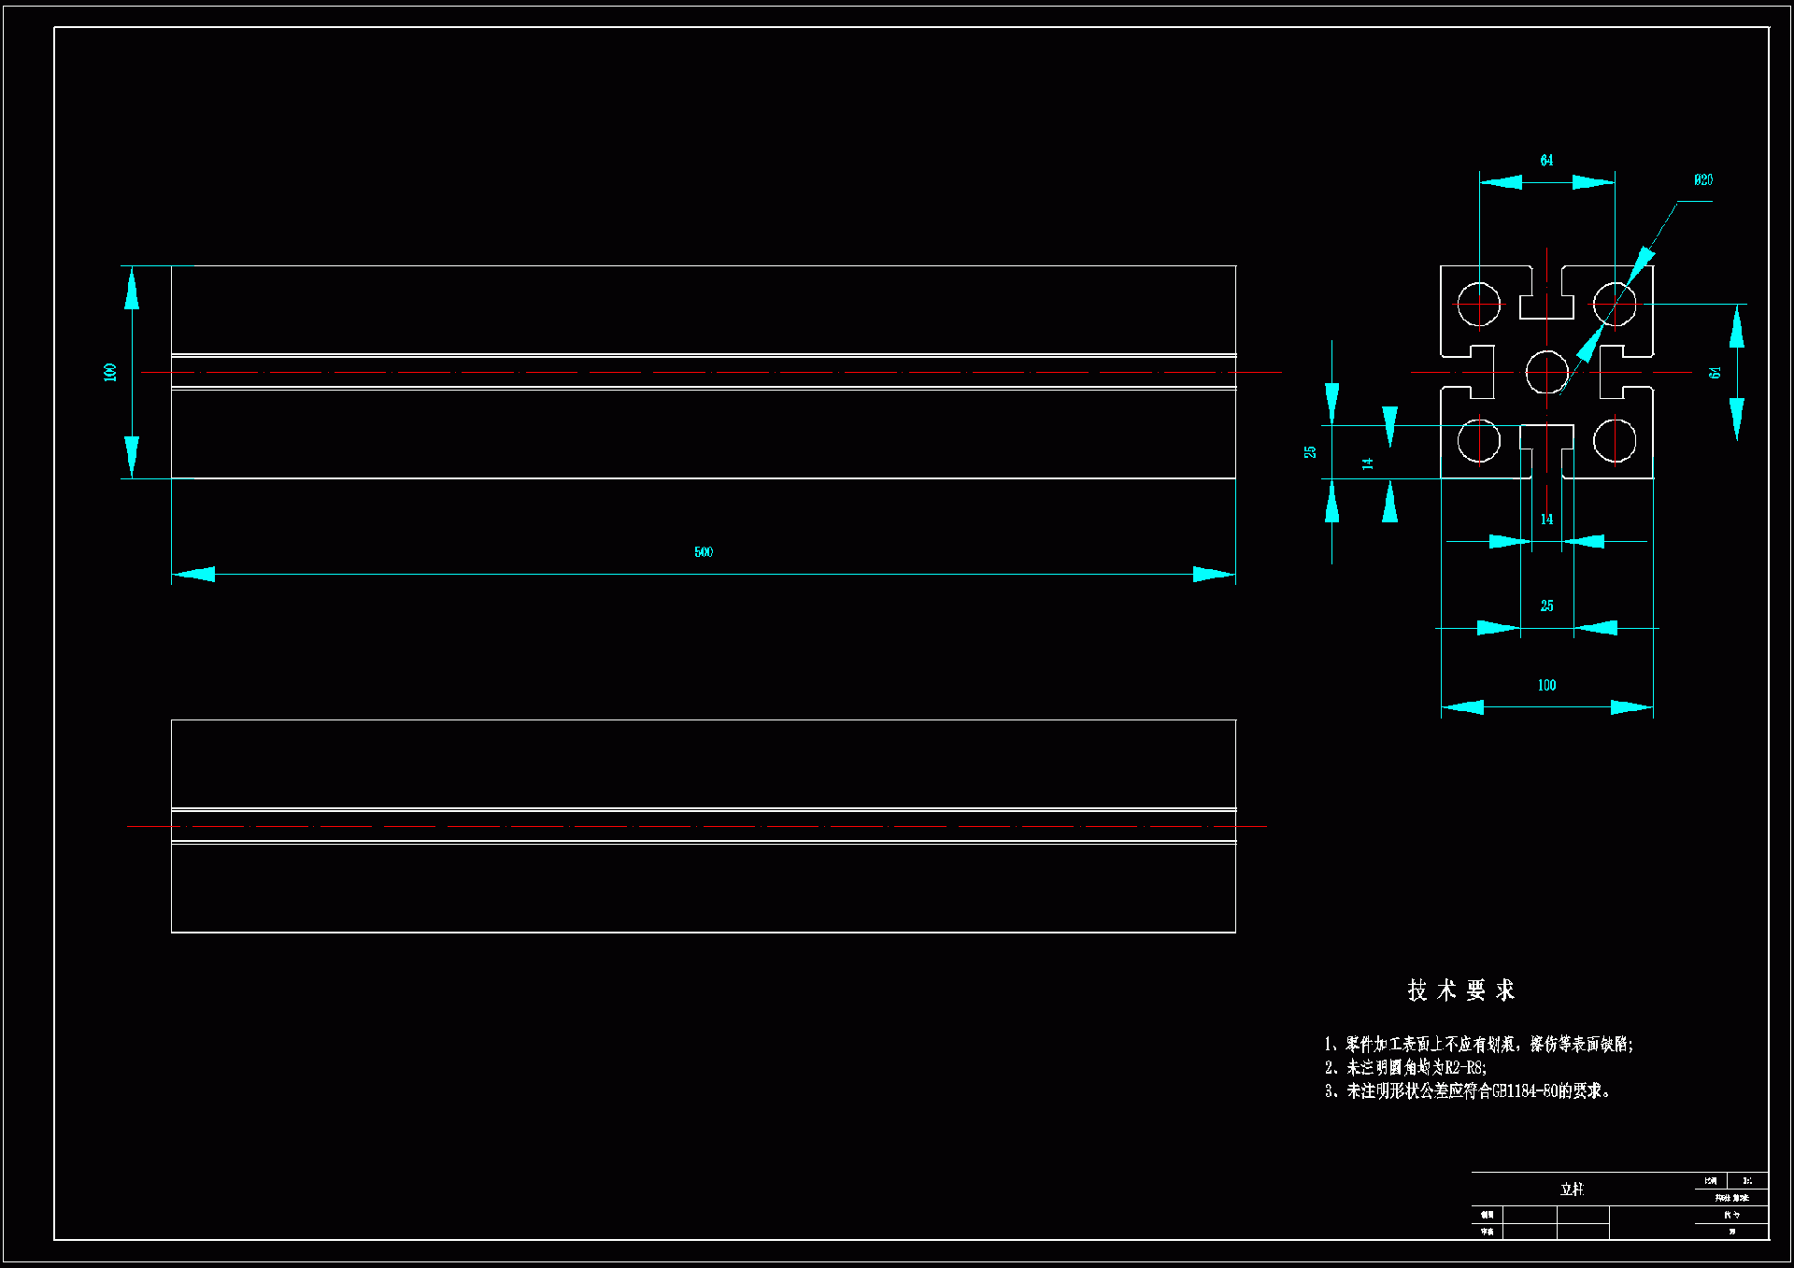
Task: Click the vertical 25 dimension left of section
Action: pos(1310,451)
